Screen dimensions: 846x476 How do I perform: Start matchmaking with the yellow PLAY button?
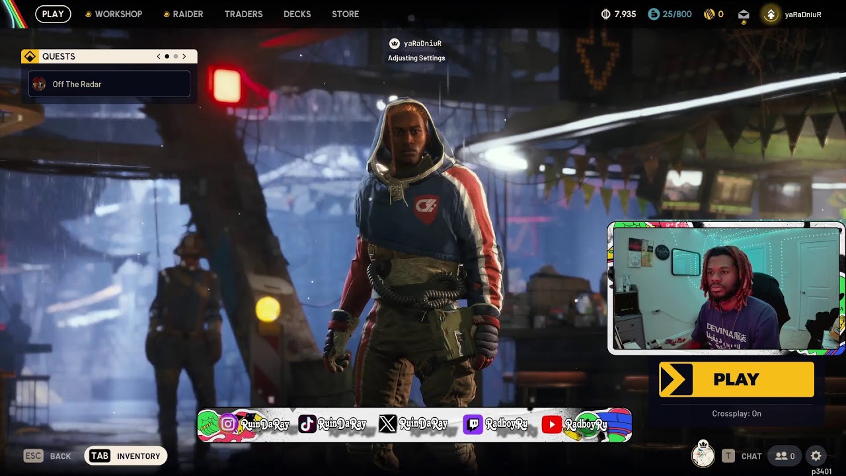point(736,379)
